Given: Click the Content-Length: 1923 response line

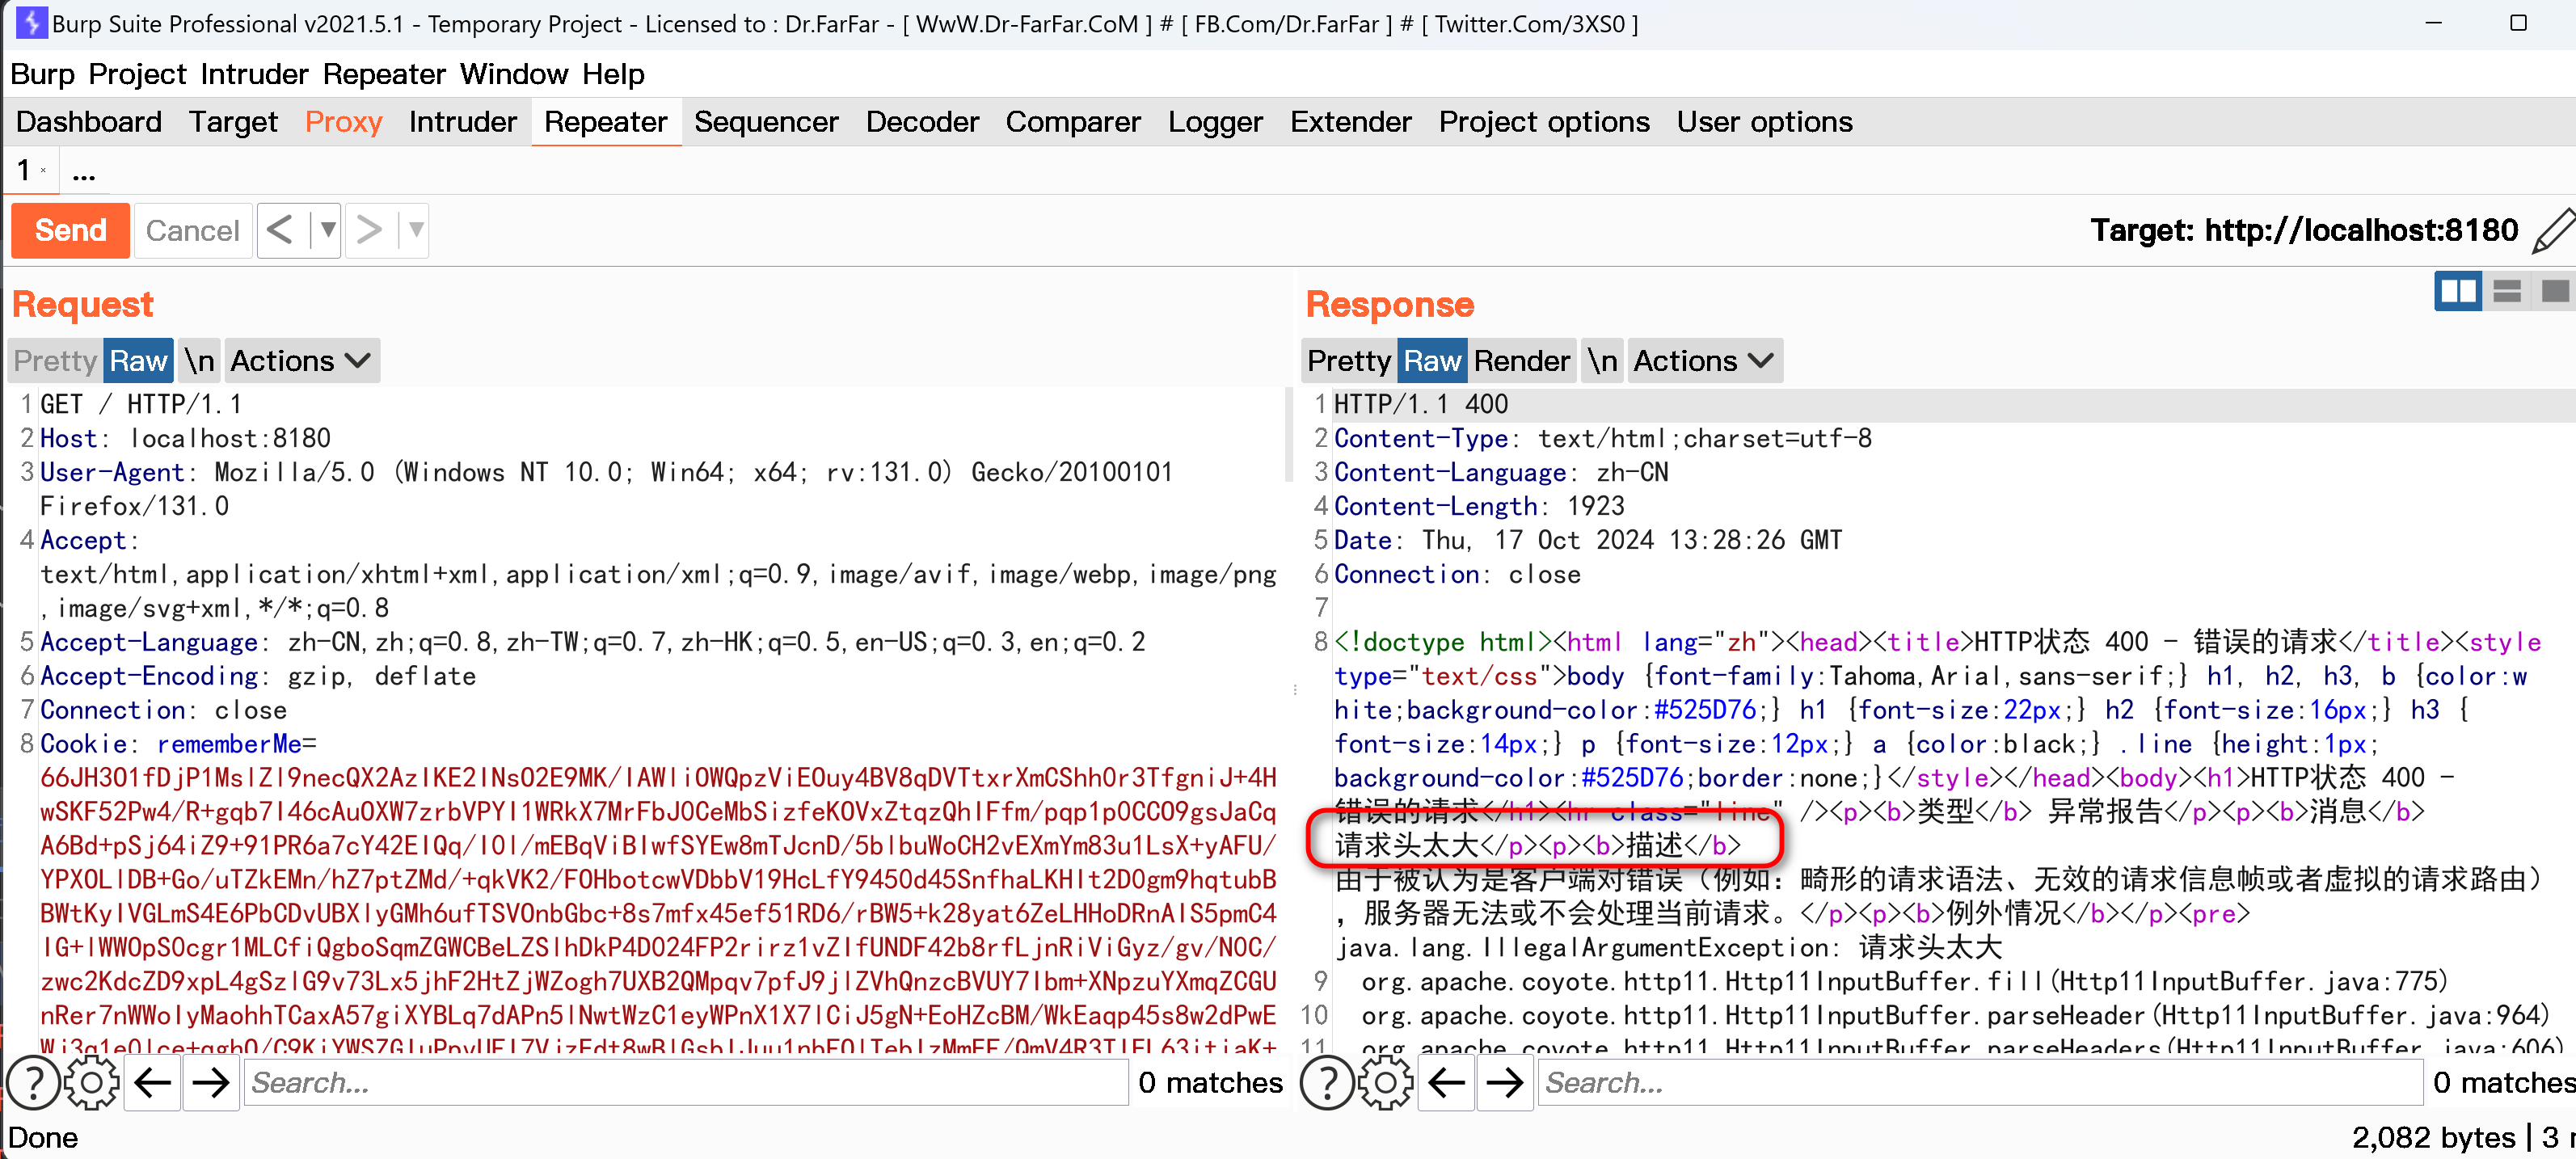Looking at the screenshot, I should [1479, 506].
